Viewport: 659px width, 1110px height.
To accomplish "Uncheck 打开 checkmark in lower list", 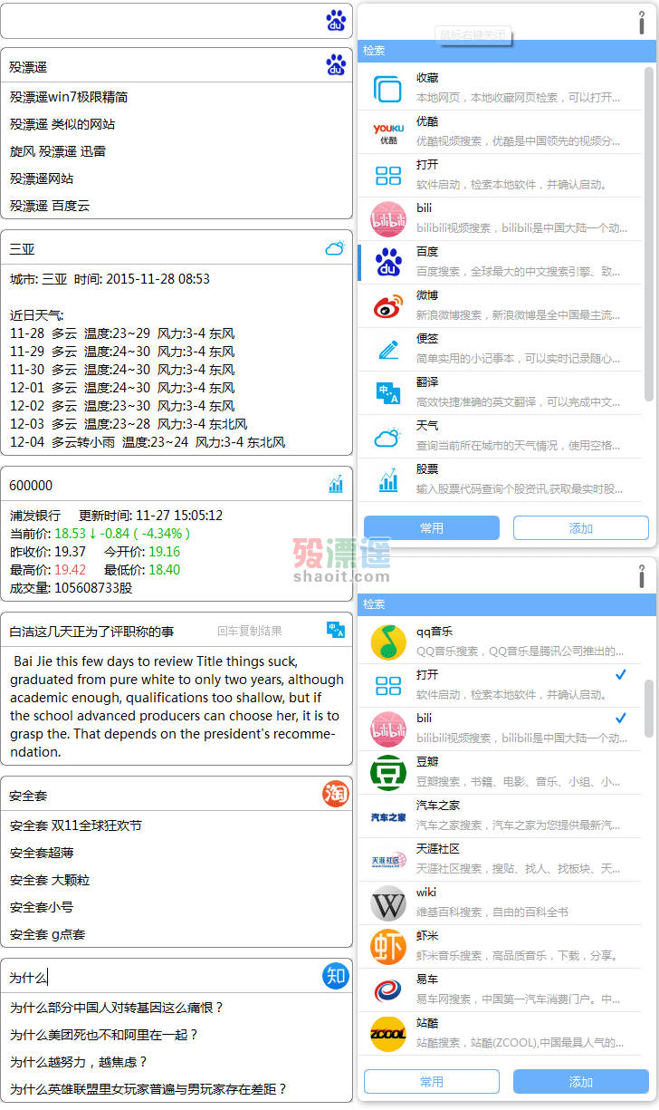I will [x=621, y=674].
